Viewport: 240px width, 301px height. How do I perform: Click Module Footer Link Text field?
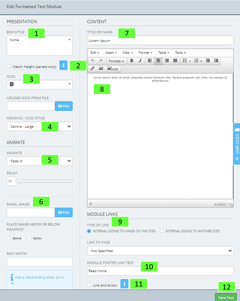click(160, 271)
